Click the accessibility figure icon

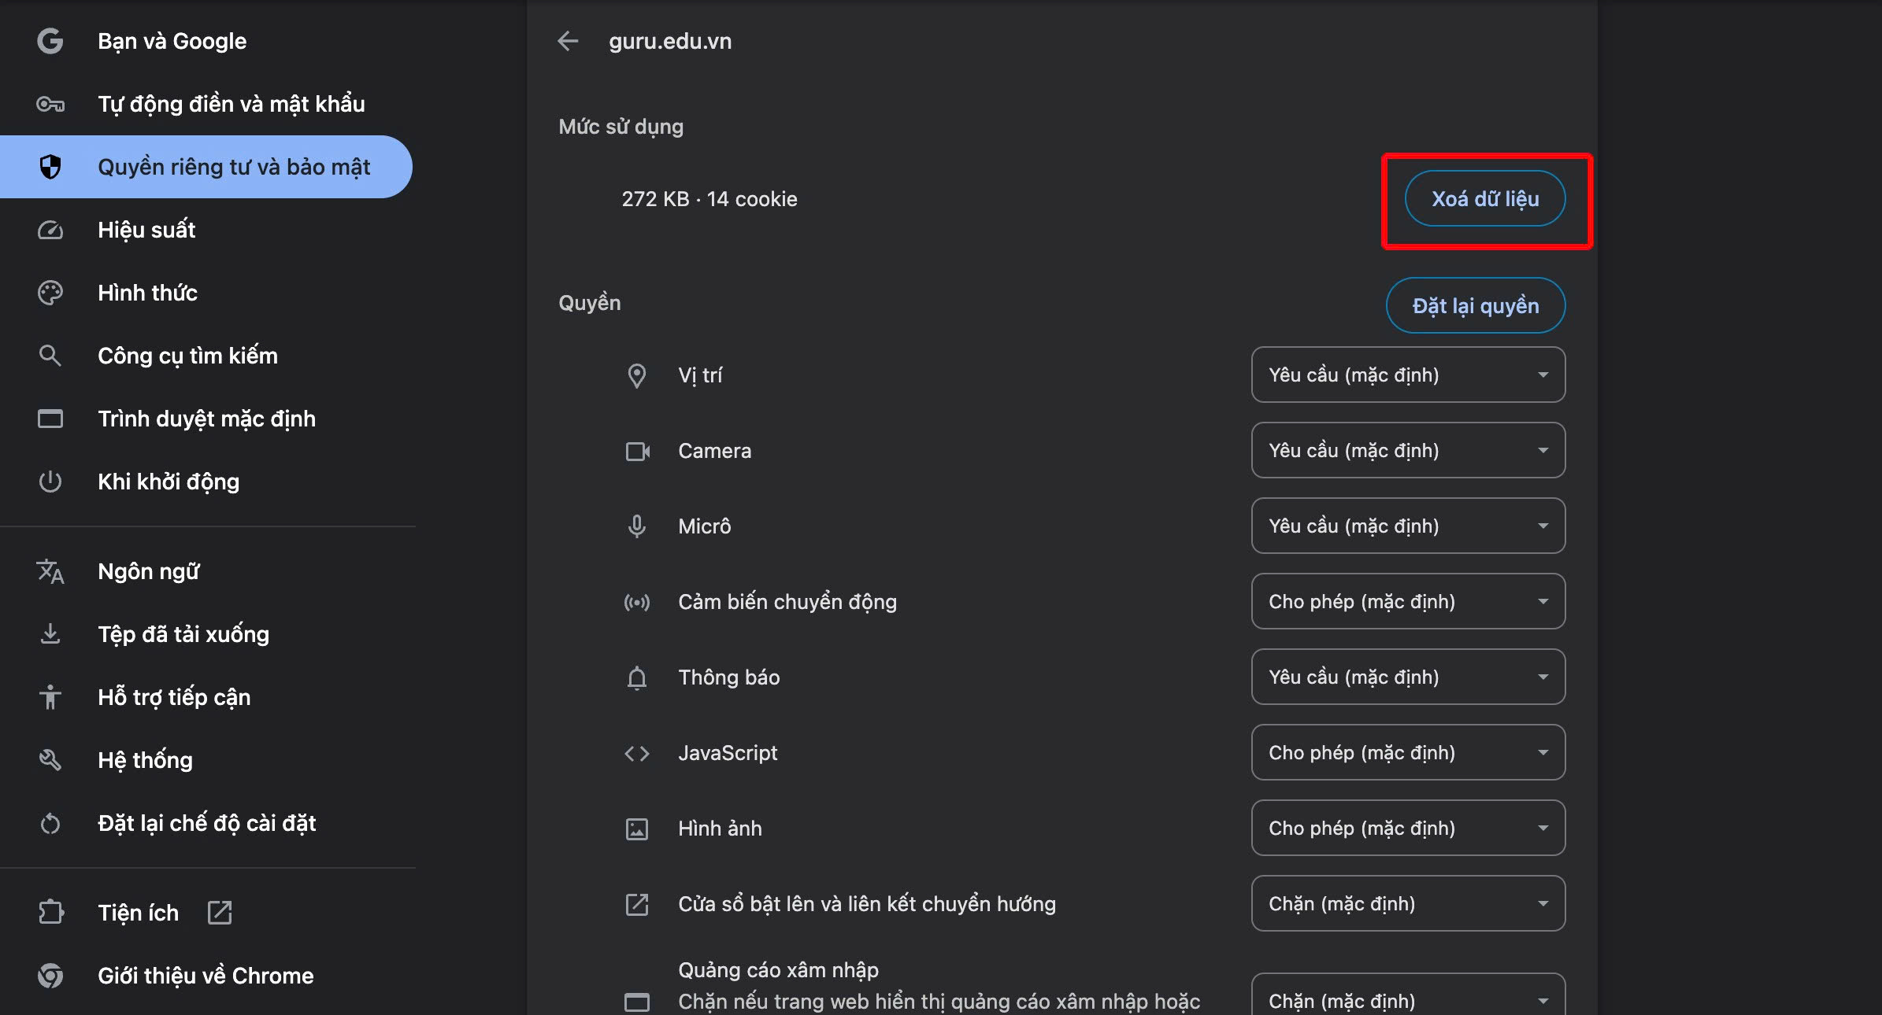[x=50, y=697]
